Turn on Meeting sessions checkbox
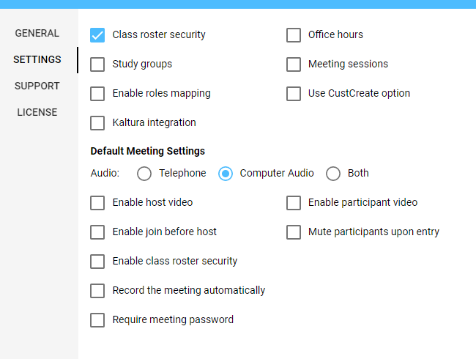This screenshot has height=359, width=476. [294, 64]
